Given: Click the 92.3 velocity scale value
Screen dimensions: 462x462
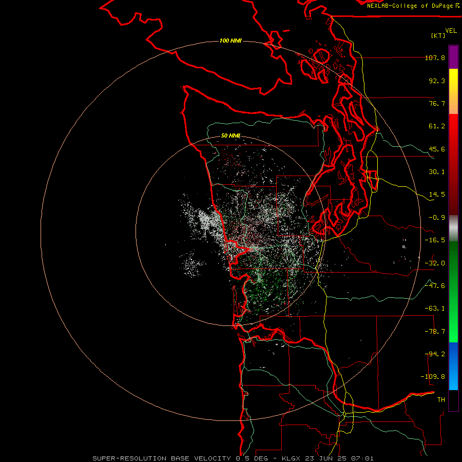Looking at the screenshot, I should 437,81.
